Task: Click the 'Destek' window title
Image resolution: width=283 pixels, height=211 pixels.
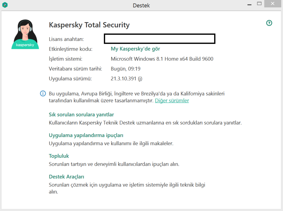Action: coord(141,5)
